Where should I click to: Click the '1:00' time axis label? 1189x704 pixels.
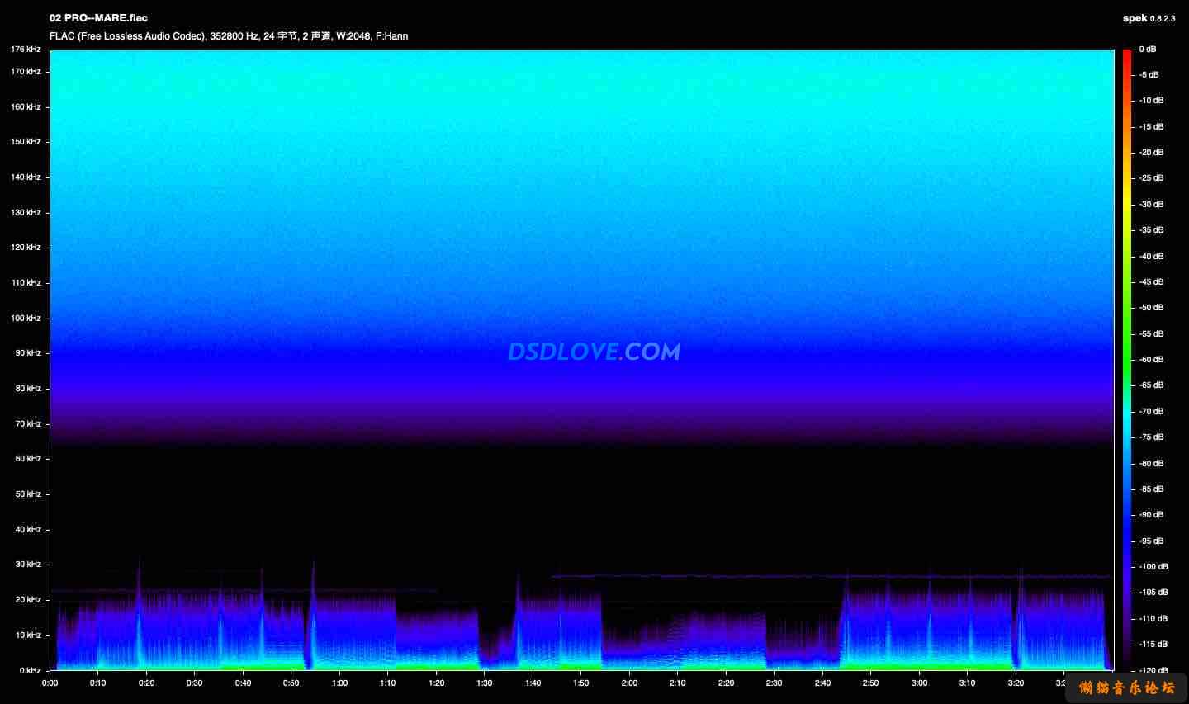tap(339, 683)
